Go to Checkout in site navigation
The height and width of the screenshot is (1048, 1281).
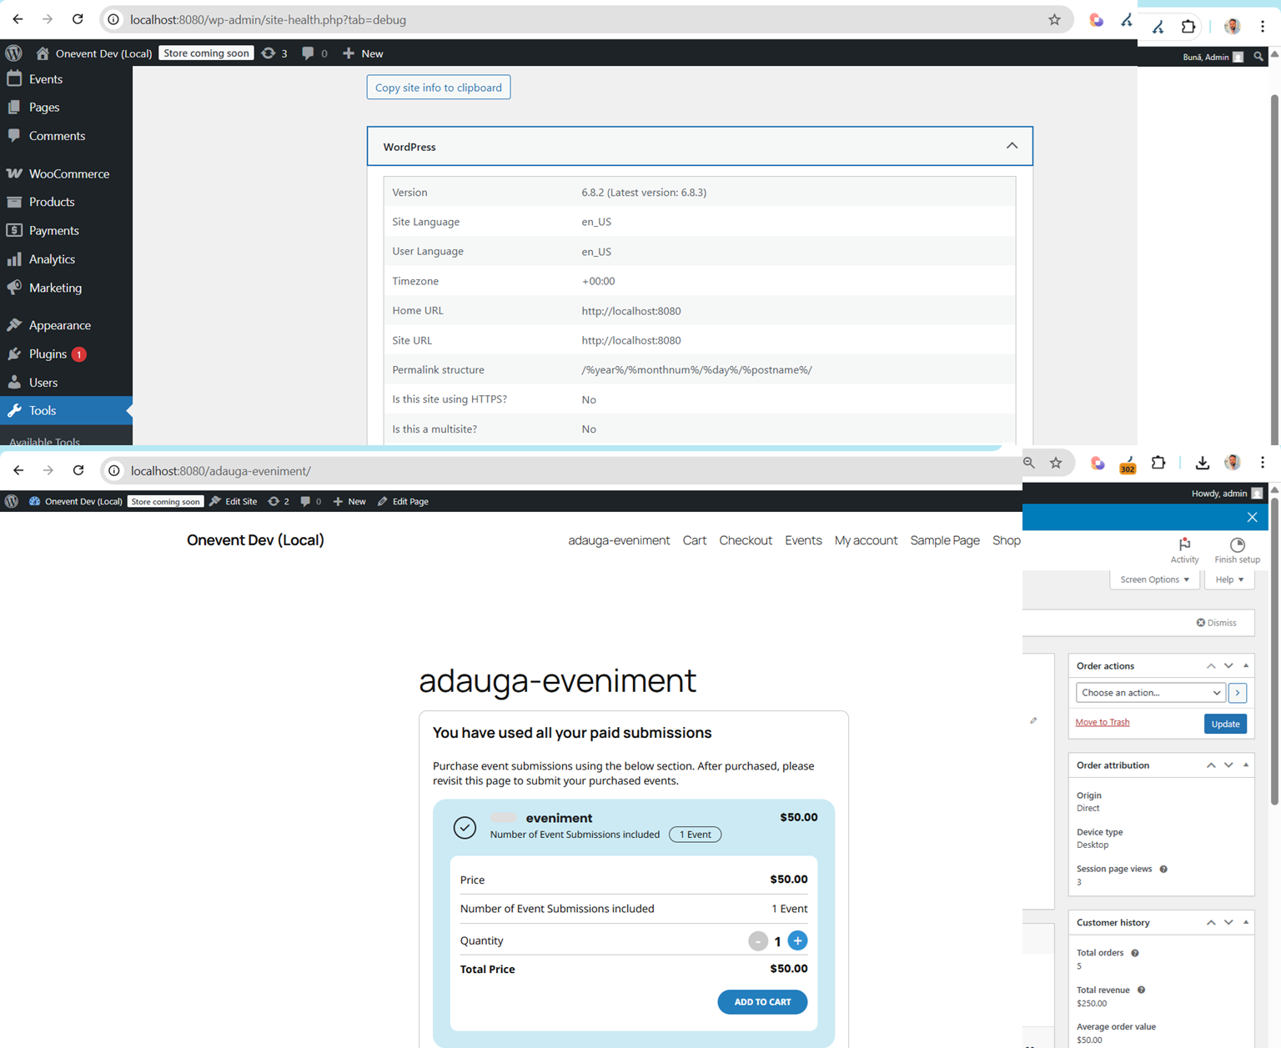tap(745, 540)
